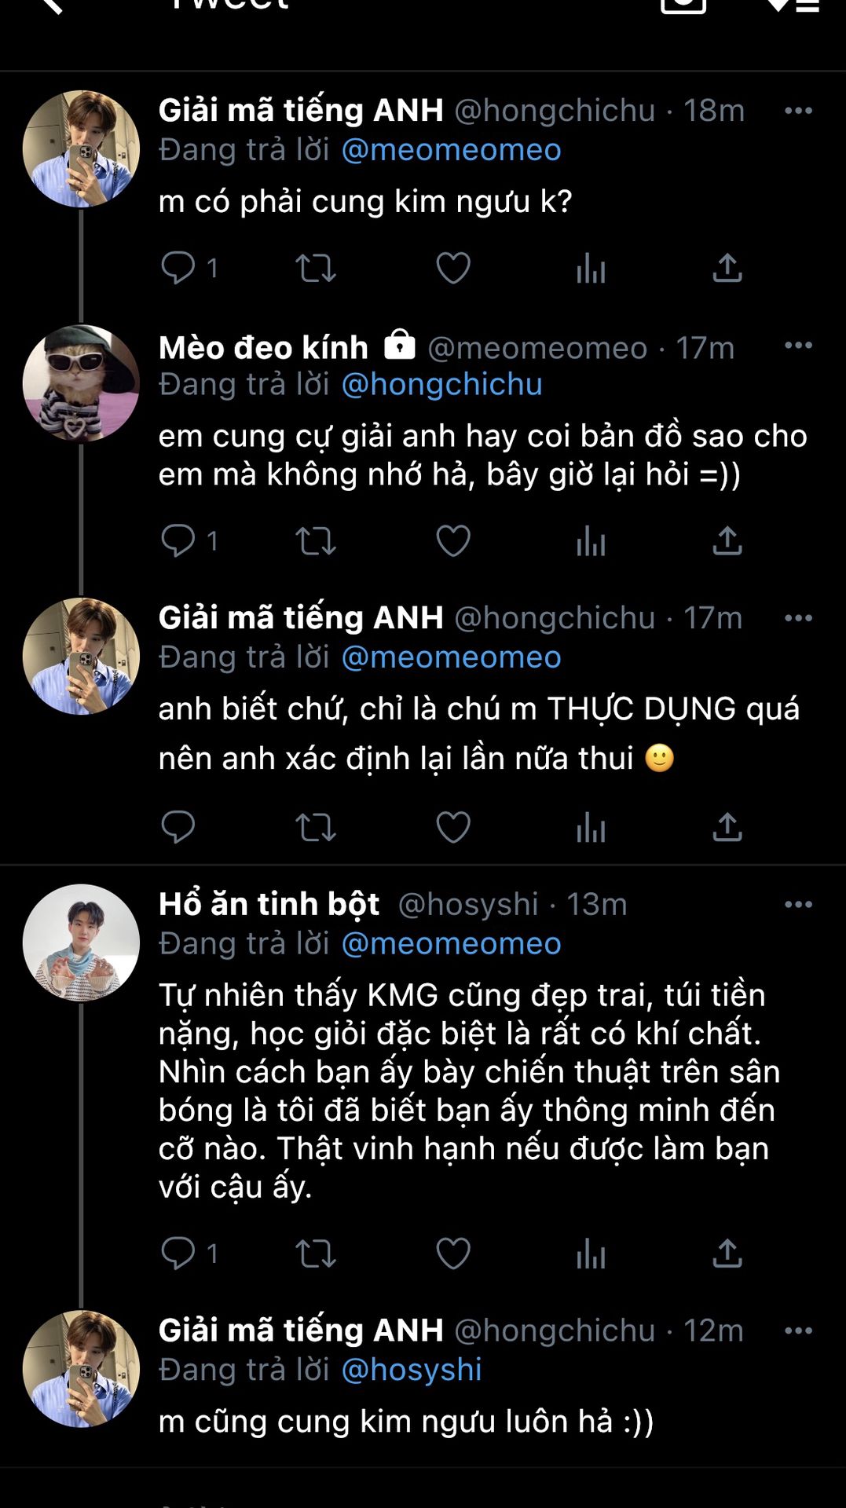
Task: Open @hongchichu mention in Mèo đeo kính's reply
Action: [x=442, y=385]
